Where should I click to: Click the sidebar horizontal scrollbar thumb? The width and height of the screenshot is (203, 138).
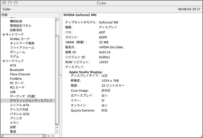point(23,136)
